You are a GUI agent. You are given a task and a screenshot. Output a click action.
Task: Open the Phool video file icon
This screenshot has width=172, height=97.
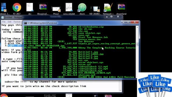(56, 10)
